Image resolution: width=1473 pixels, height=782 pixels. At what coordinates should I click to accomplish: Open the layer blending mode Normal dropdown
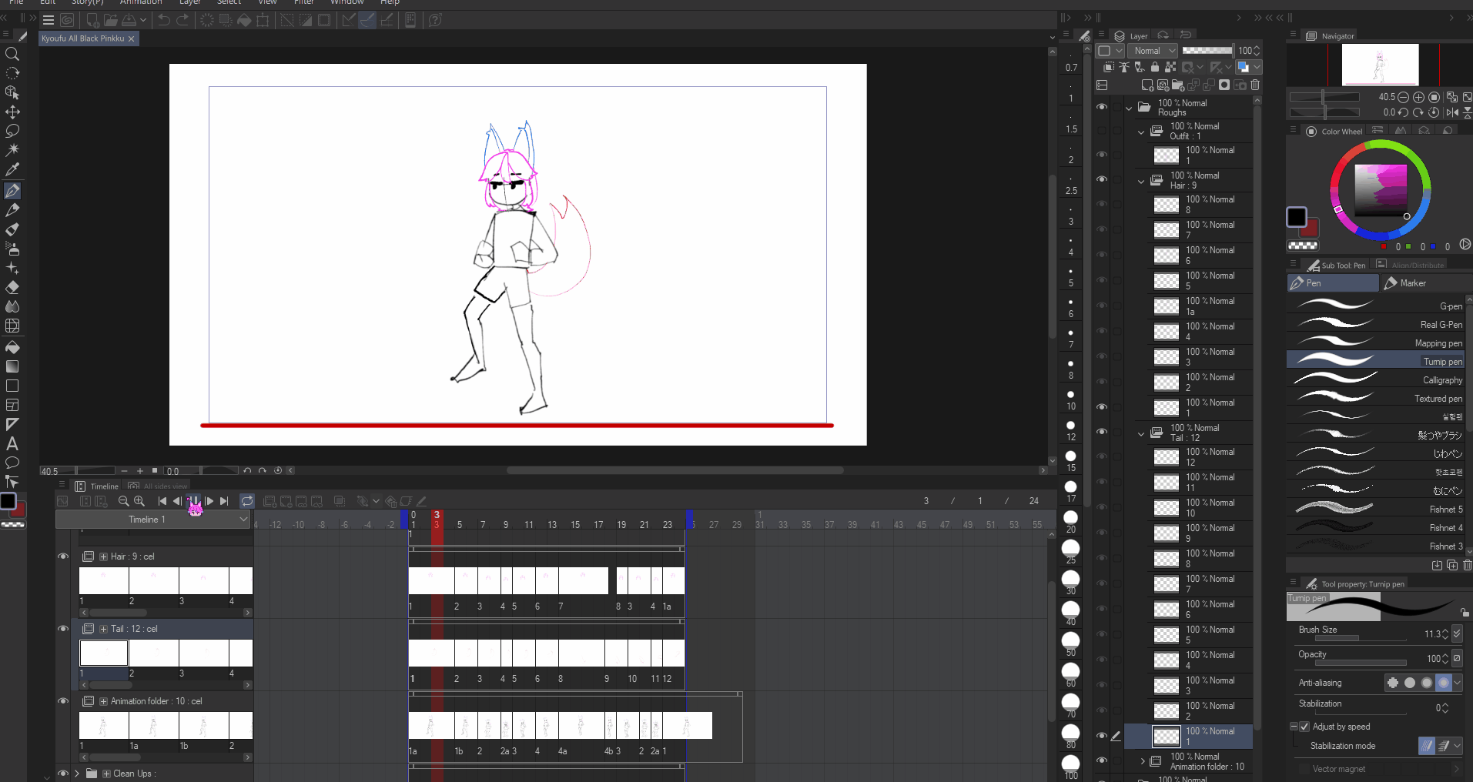point(1153,50)
